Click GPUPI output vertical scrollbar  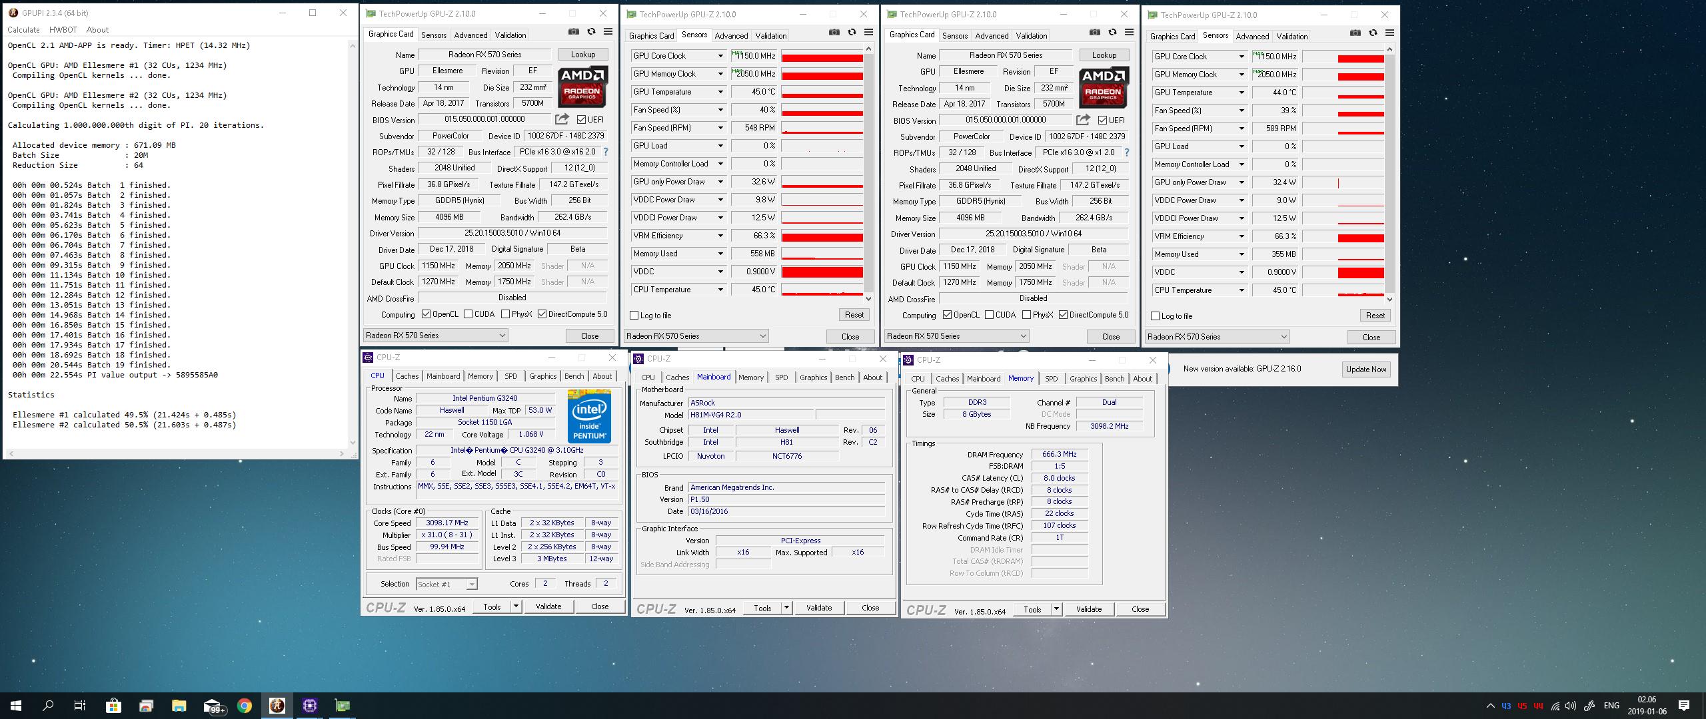[353, 244]
